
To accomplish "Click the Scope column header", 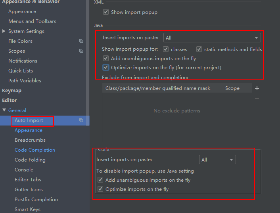I will [x=232, y=88].
